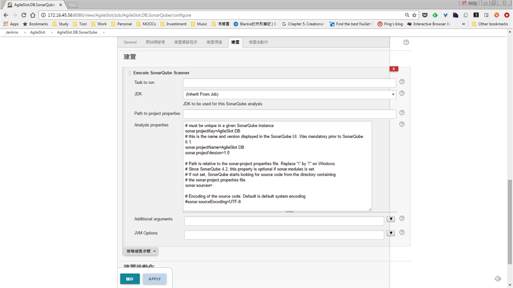513x288 pixels.
Task: Click the zoom magnifier in the address bar
Action: [407, 15]
